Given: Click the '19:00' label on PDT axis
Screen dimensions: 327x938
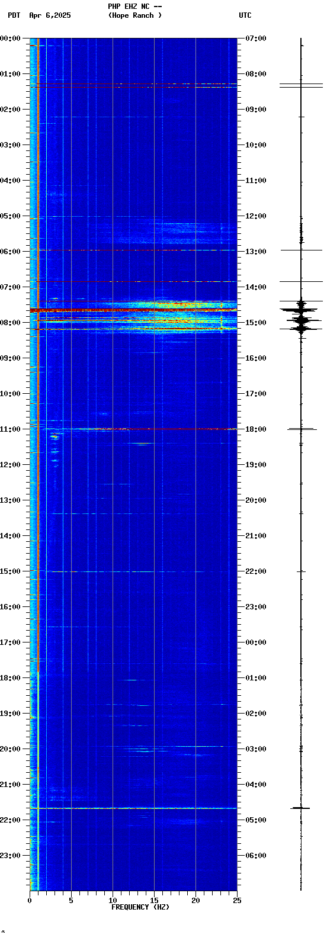Looking at the screenshot, I should click(10, 714).
